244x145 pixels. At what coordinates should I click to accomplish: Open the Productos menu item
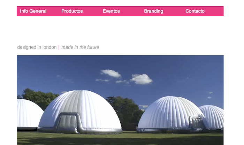pos(72,11)
